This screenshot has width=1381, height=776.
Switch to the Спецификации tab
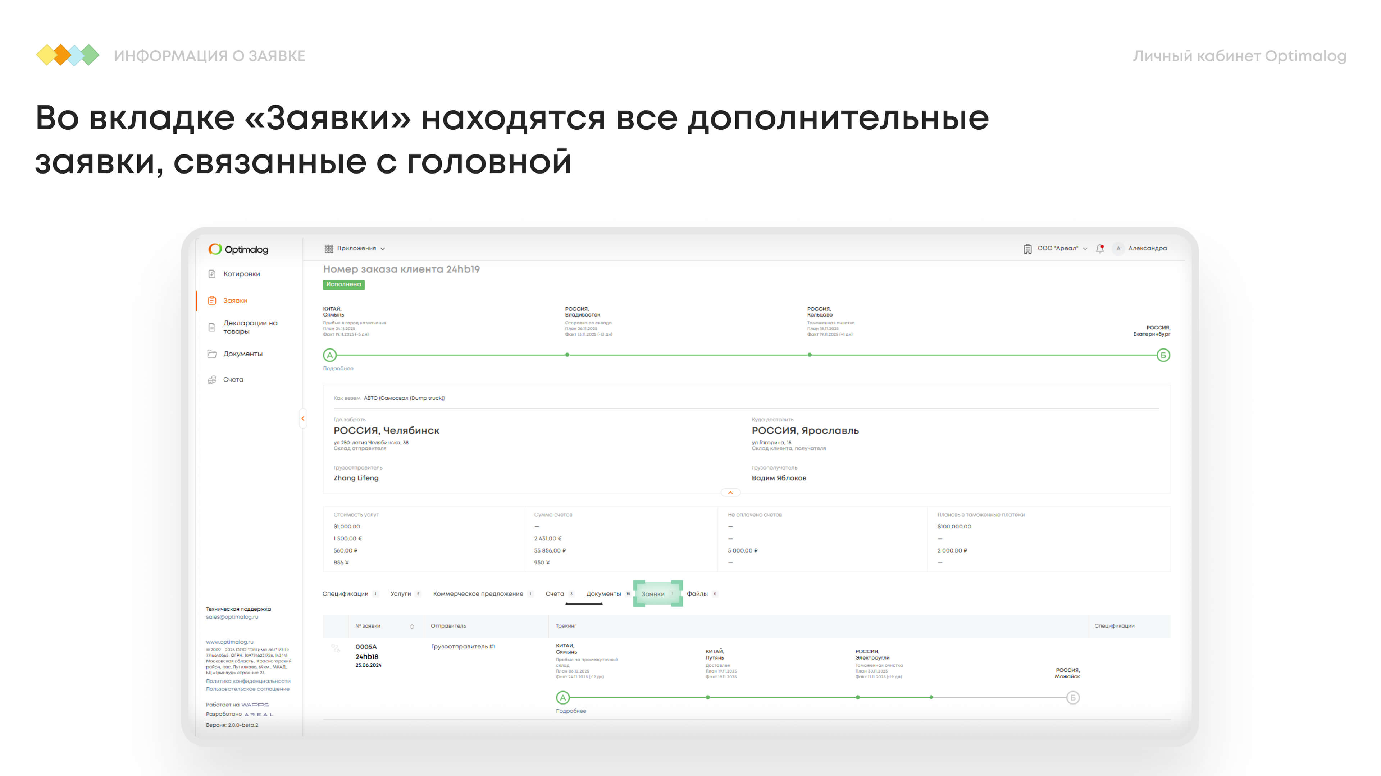(x=345, y=594)
